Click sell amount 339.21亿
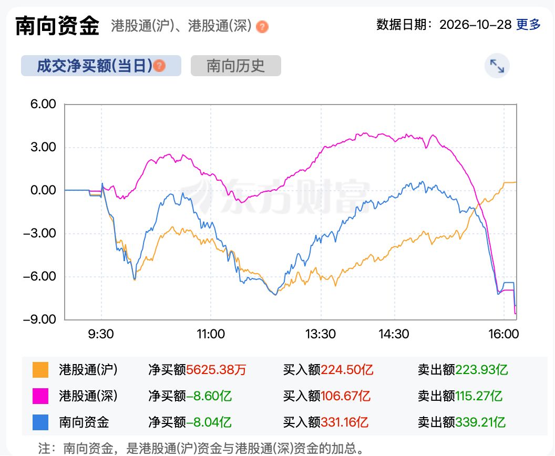The height and width of the screenshot is (456, 555). [x=480, y=422]
